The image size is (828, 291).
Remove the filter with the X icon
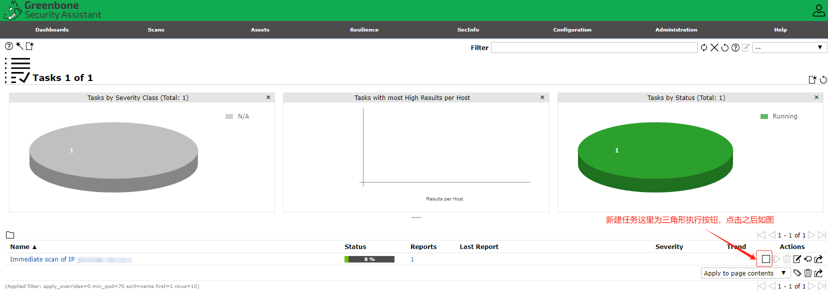[x=714, y=47]
